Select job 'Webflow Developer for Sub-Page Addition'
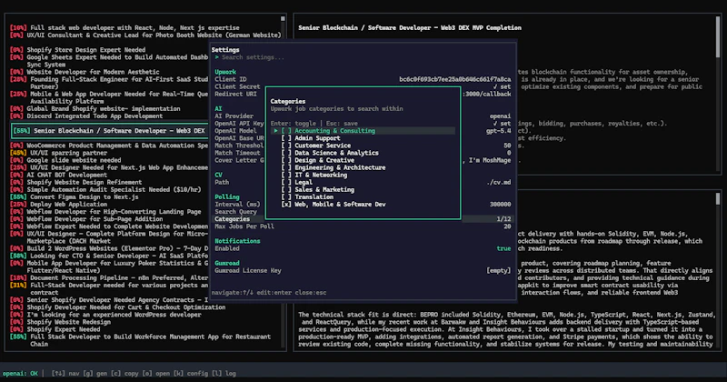 tap(86, 219)
